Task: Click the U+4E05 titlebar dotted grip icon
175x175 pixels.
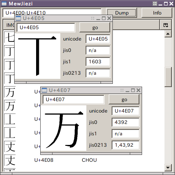Action: pyautogui.click(x=93, y=18)
